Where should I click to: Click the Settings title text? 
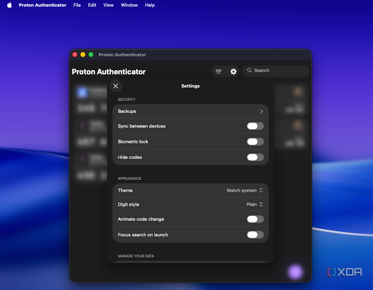[190, 86]
